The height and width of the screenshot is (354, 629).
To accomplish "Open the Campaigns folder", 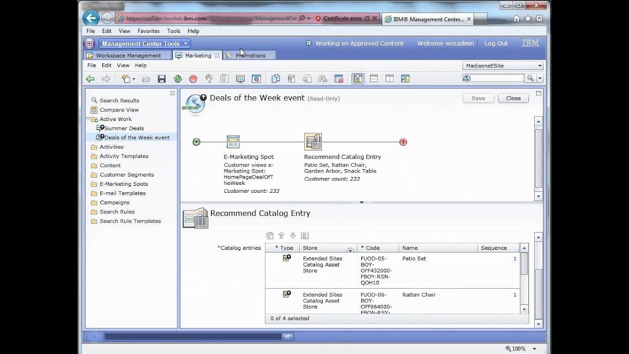I will 114,203.
